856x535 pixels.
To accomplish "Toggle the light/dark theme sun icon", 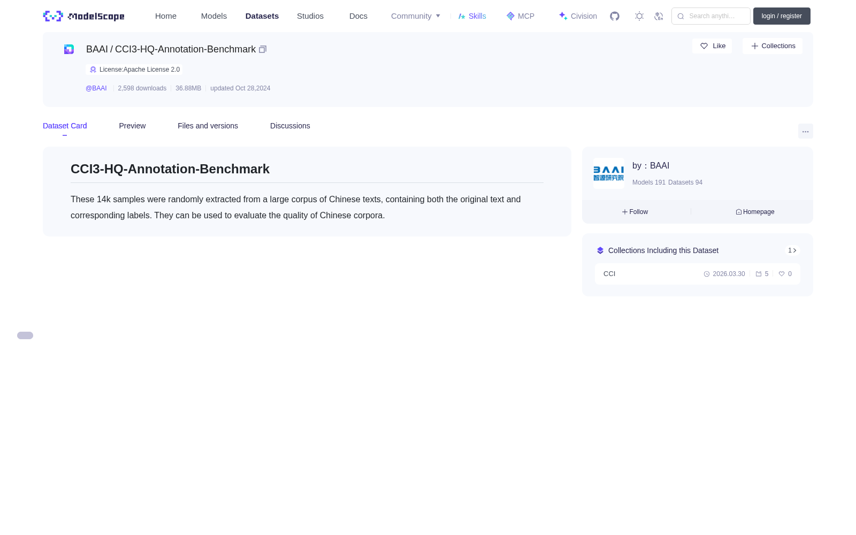I will click(x=639, y=16).
